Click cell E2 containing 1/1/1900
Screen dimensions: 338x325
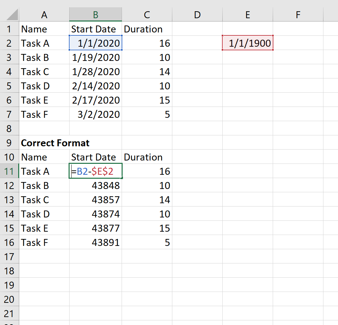[248, 43]
